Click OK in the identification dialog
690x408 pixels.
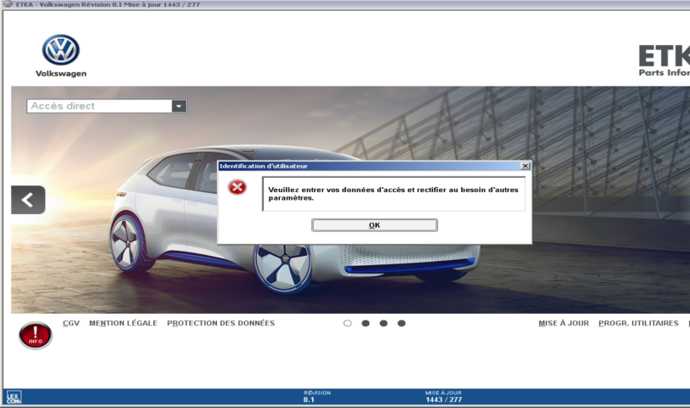(x=374, y=225)
